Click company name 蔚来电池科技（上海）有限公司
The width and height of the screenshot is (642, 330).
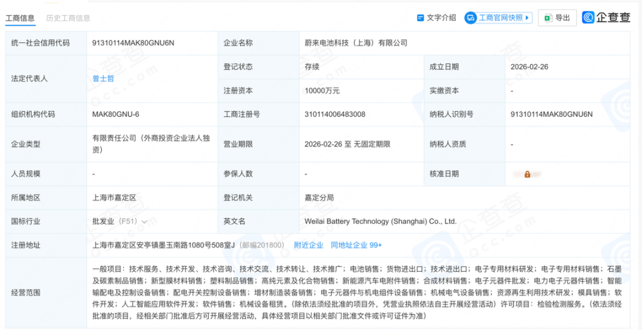pyautogui.click(x=356, y=43)
